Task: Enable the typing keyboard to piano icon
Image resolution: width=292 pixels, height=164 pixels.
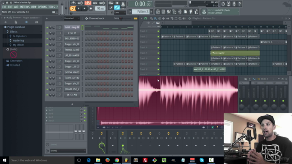Action: (111, 3)
